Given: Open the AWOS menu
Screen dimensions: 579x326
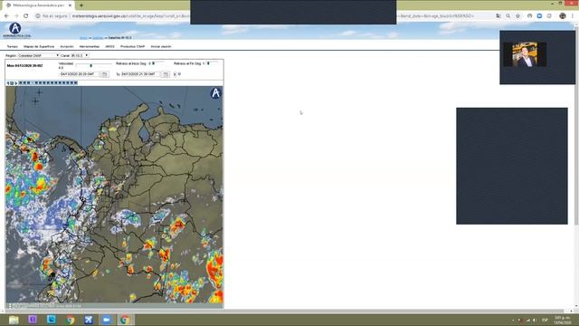Looking at the screenshot, I should [x=109, y=46].
